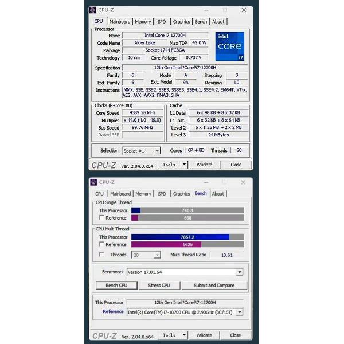Enable Reference checkbox under CPU Single Thread
The height and width of the screenshot is (344, 344).
coord(102,218)
